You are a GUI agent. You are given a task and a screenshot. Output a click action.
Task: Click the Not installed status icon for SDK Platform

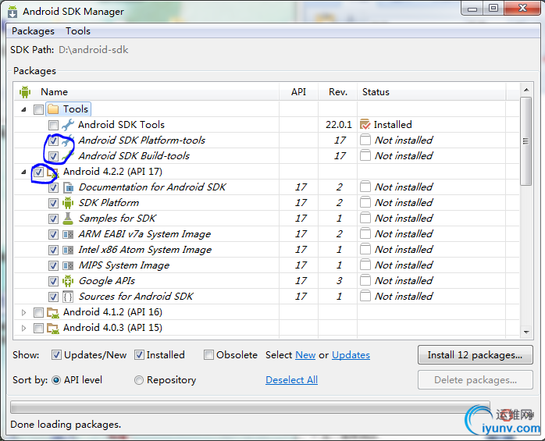pyautogui.click(x=365, y=203)
